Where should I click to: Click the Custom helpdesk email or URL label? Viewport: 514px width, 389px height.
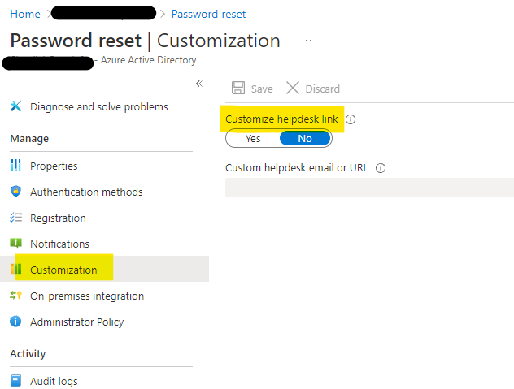click(x=297, y=167)
